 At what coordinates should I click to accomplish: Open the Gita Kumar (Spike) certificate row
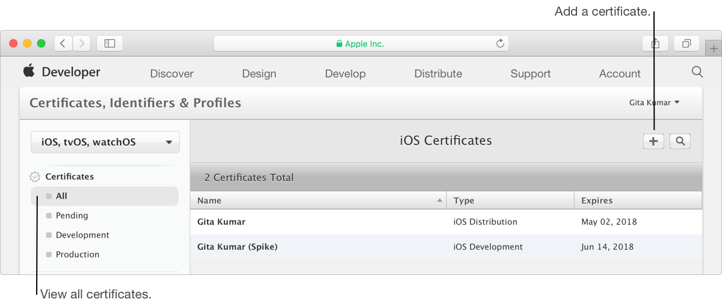446,247
